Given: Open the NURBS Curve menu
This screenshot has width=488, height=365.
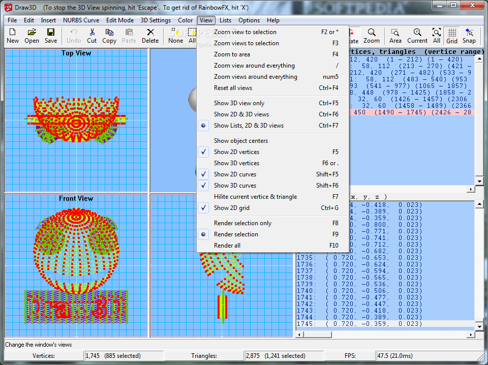Looking at the screenshot, I should tap(81, 20).
